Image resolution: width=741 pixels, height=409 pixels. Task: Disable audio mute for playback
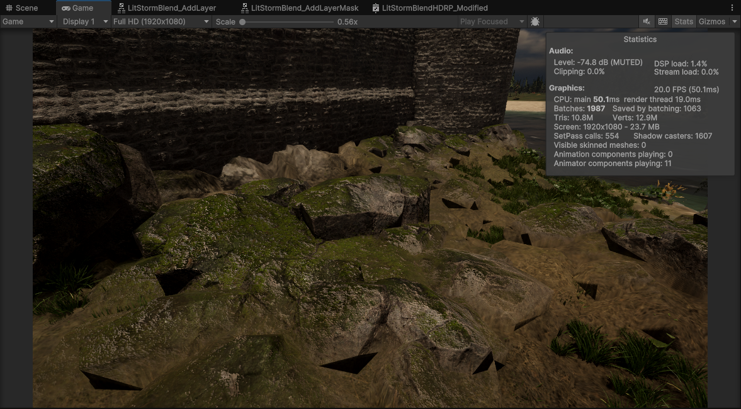tap(647, 21)
